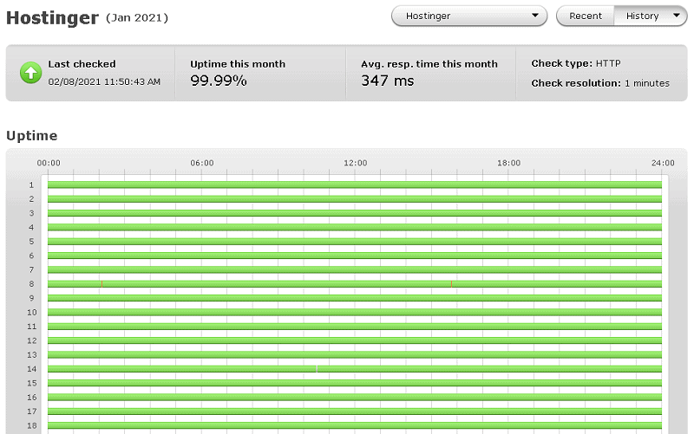The height and width of the screenshot is (434, 694).
Task: Click the gray gap marker on day 14
Action: coord(317,368)
